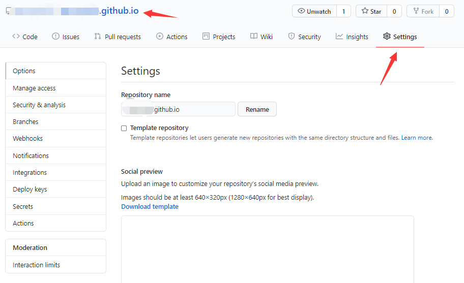Click the repository icon beside the repo name

[8, 11]
